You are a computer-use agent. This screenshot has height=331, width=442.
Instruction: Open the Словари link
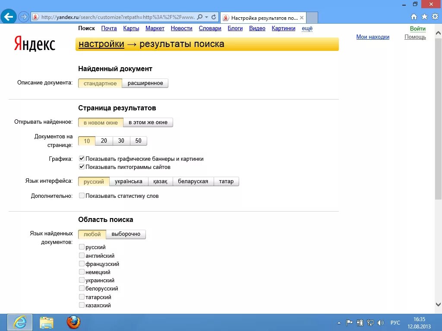coord(210,28)
